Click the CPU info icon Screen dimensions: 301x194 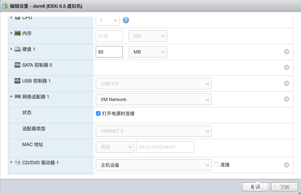click(x=126, y=20)
